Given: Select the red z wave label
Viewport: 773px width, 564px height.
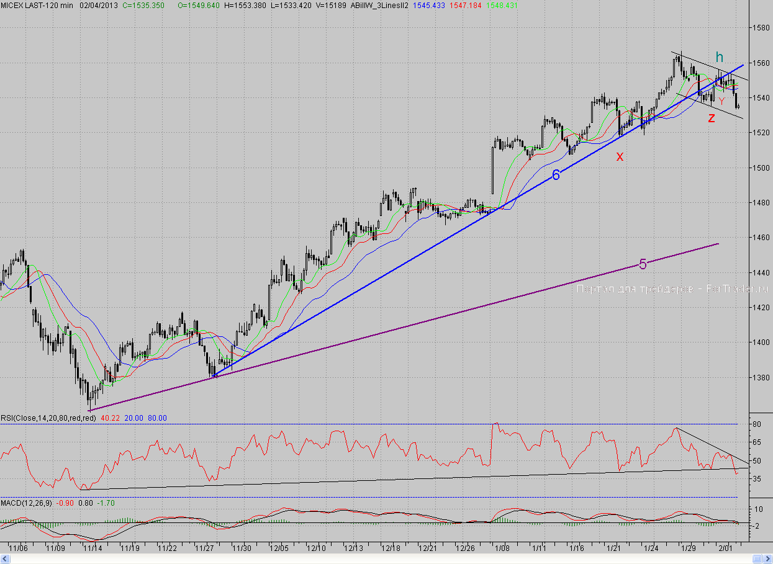Looking at the screenshot, I should point(712,118).
